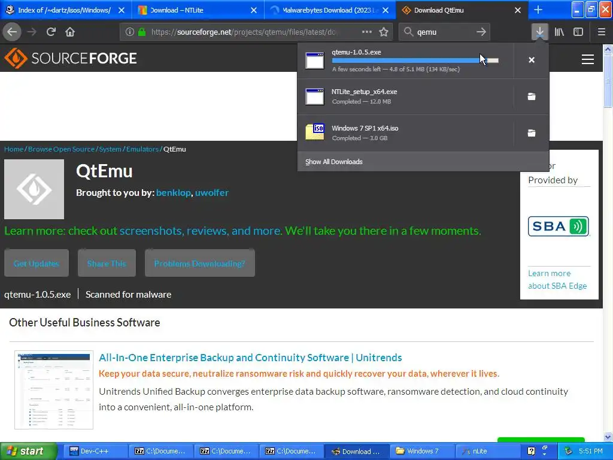Click the green padlock security icon

(x=142, y=32)
